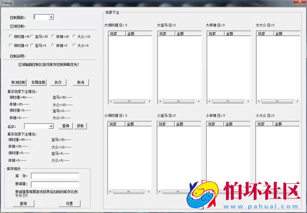Click 查询 next to the 名字 field

pyautogui.click(x=65, y=126)
